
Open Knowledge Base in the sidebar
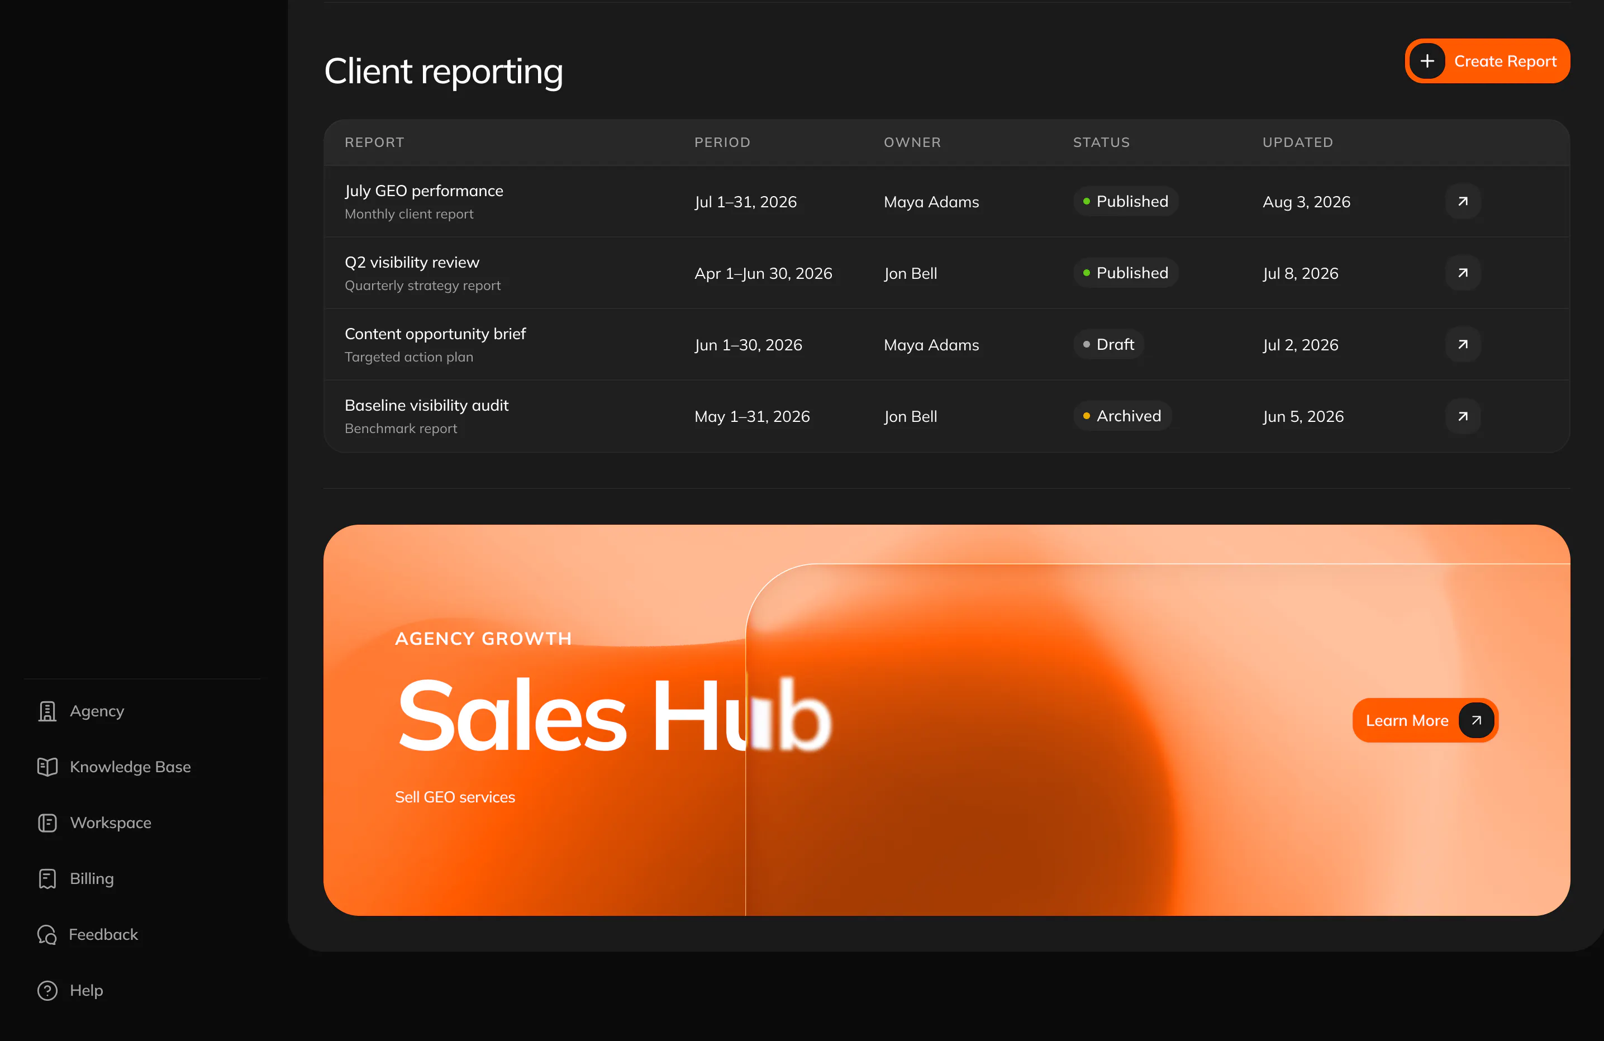[115, 767]
